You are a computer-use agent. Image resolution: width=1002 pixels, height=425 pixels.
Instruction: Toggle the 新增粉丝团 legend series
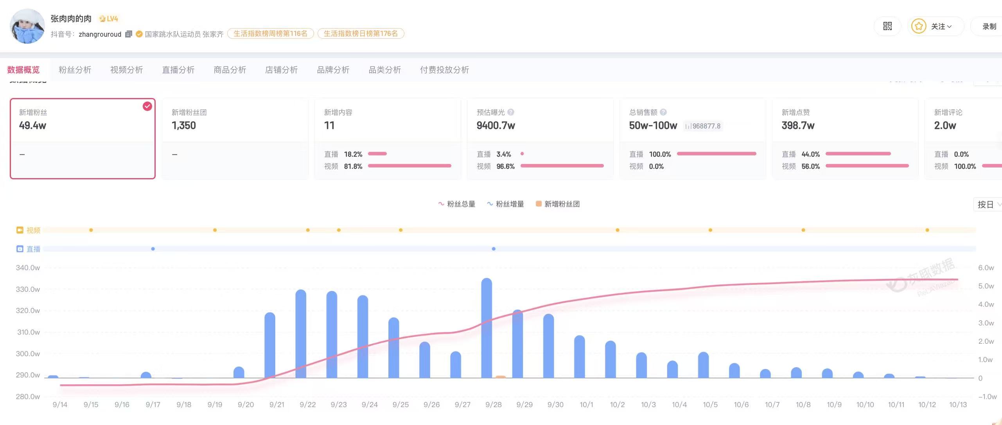(558, 204)
